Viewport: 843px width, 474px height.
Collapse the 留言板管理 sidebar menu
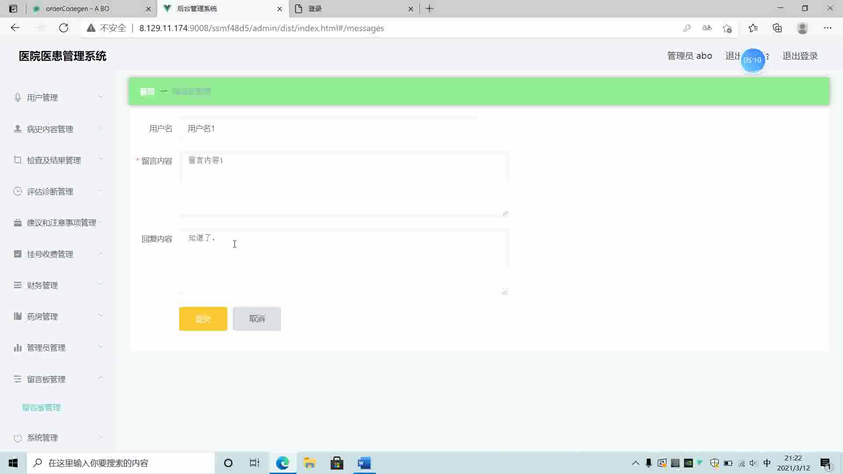46,379
